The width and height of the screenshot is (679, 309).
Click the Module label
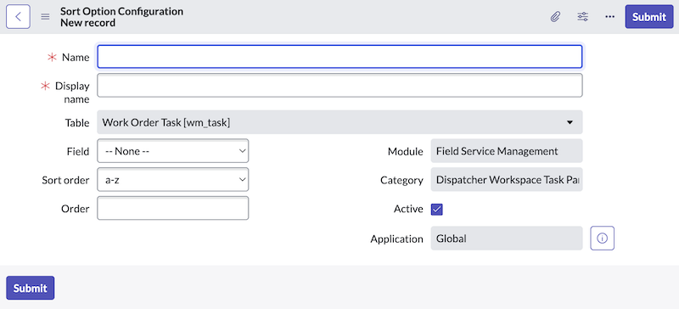point(406,151)
